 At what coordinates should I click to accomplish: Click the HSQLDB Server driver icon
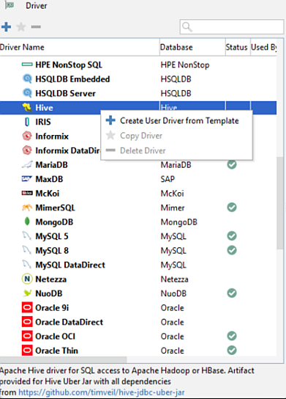(x=27, y=93)
